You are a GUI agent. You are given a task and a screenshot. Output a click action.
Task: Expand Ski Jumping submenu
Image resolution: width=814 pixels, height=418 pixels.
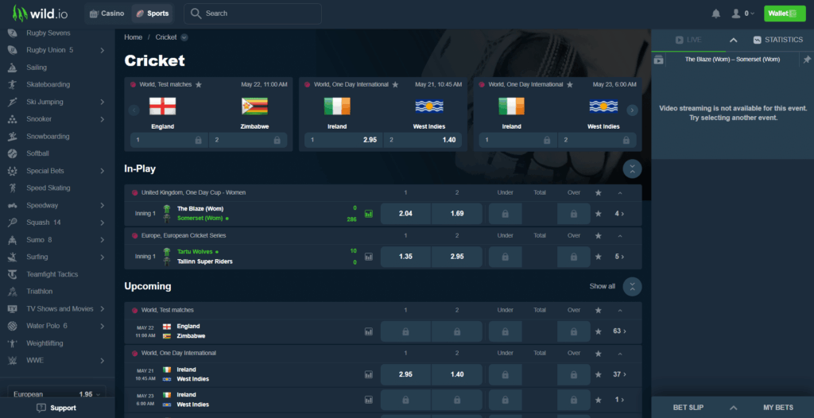pyautogui.click(x=103, y=102)
